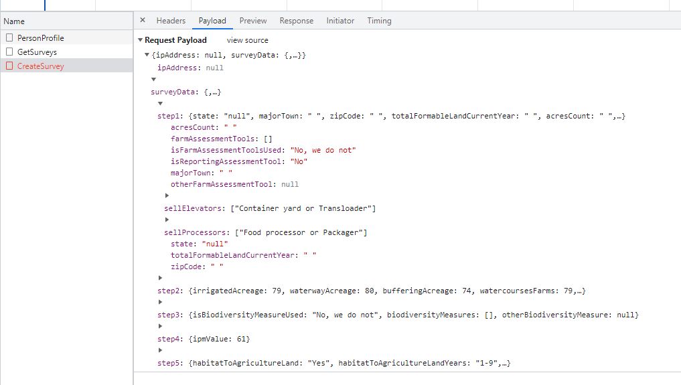Tick the CreateSurvey request checkbox
The height and width of the screenshot is (385, 681).
(9, 66)
